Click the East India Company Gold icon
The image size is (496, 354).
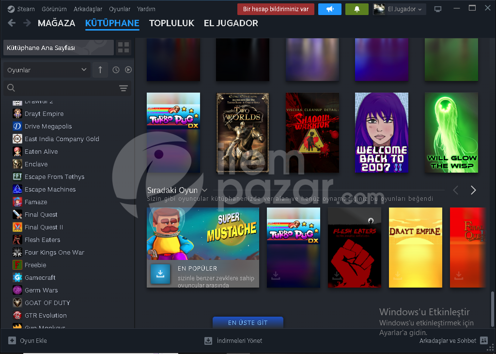(17, 139)
